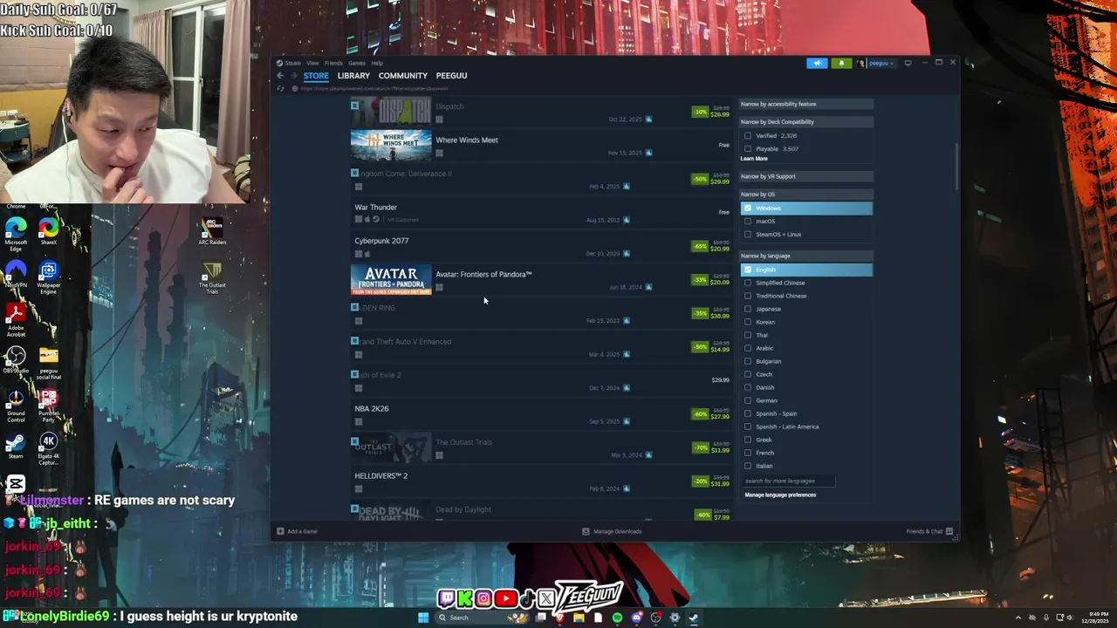Open the Friends menu
Viewport: 1117px width, 628px height.
coord(333,63)
